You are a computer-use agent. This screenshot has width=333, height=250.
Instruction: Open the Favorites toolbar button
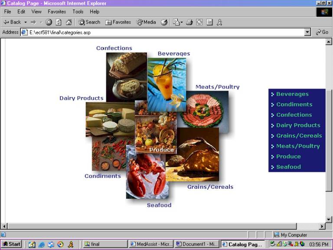point(118,22)
